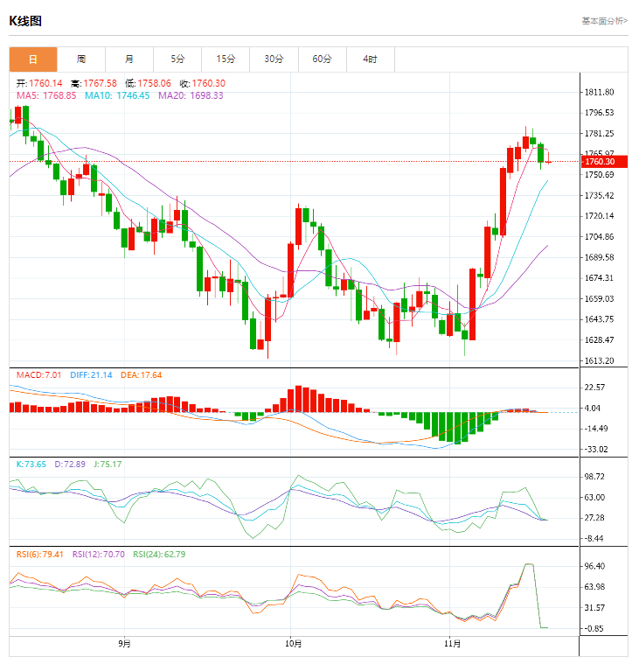Click the K线图 heading
The height and width of the screenshot is (664, 632).
pos(25,21)
